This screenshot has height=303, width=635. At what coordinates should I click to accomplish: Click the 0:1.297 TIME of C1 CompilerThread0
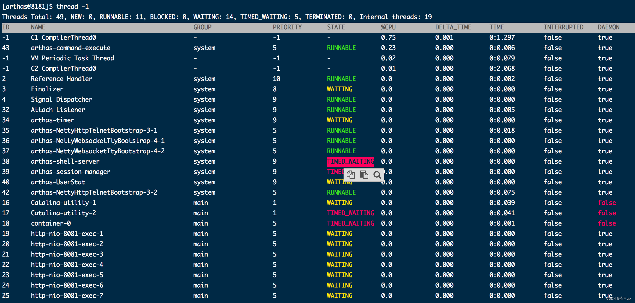click(x=502, y=38)
